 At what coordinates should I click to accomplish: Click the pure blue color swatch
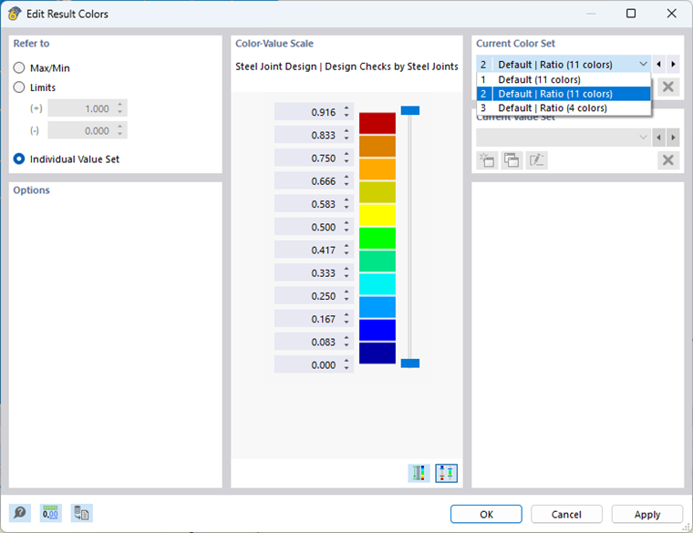tap(377, 331)
